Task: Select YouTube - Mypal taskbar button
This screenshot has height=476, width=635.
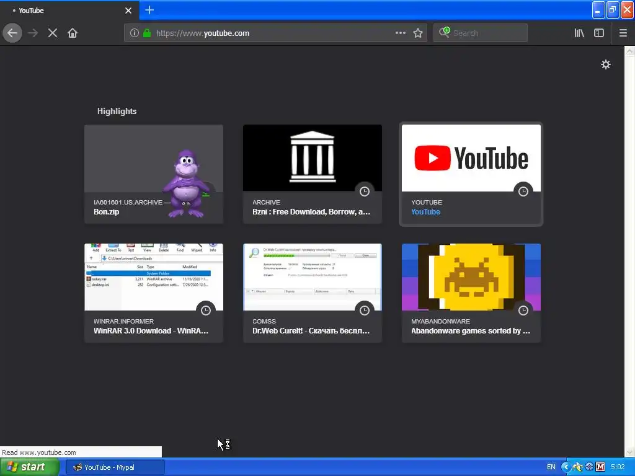Action: 115,467
